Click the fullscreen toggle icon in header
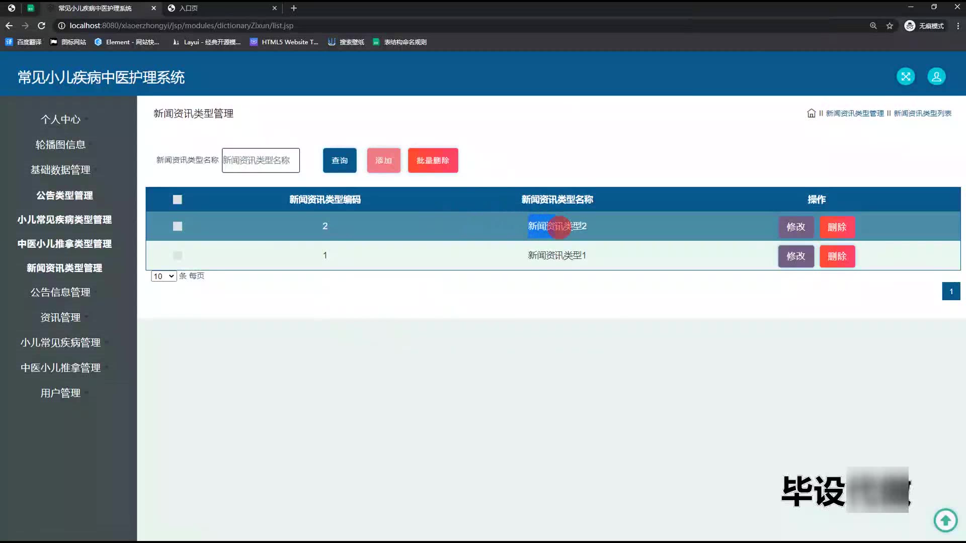 (x=906, y=76)
